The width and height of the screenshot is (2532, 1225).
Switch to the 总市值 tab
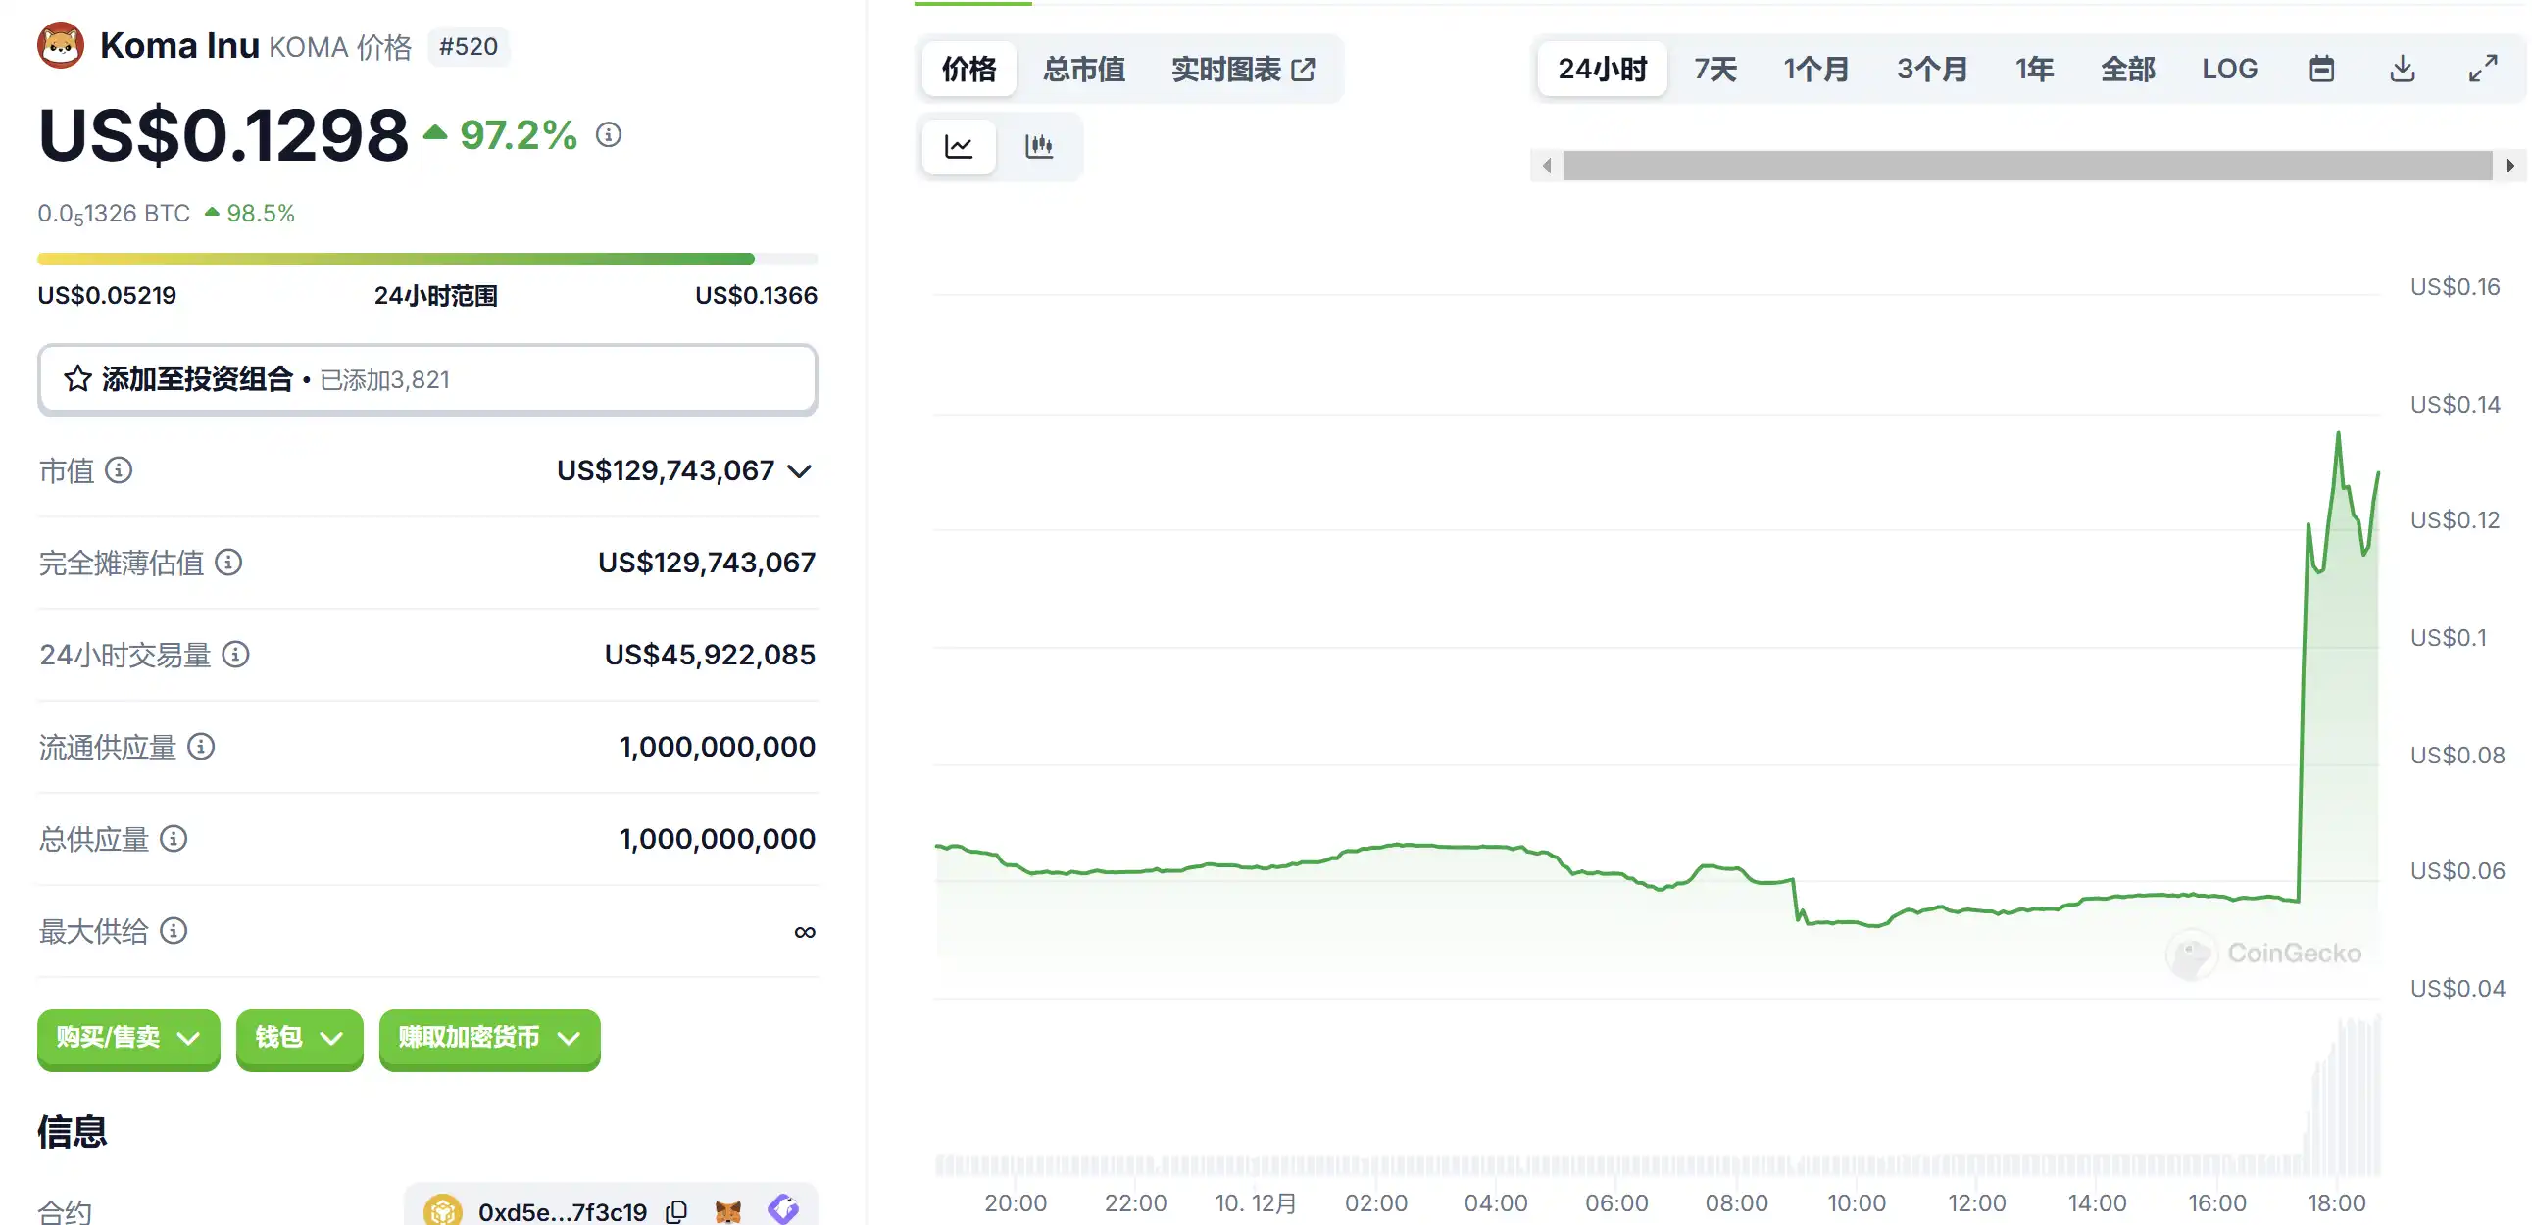pyautogui.click(x=1083, y=69)
